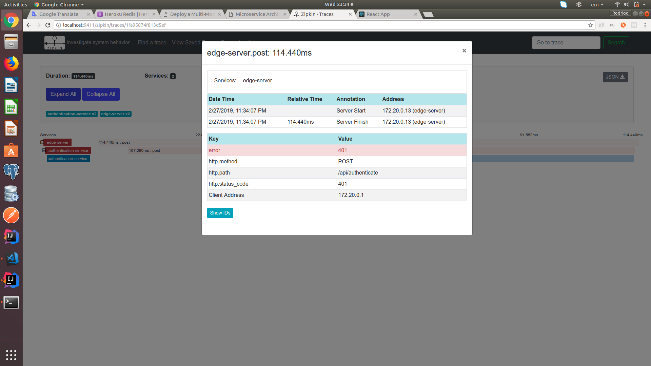Switch to the React App tab
Image resolution: width=651 pixels, height=366 pixels.
coord(378,14)
